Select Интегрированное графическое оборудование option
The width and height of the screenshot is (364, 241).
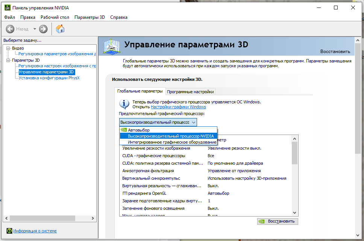[x=172, y=142]
